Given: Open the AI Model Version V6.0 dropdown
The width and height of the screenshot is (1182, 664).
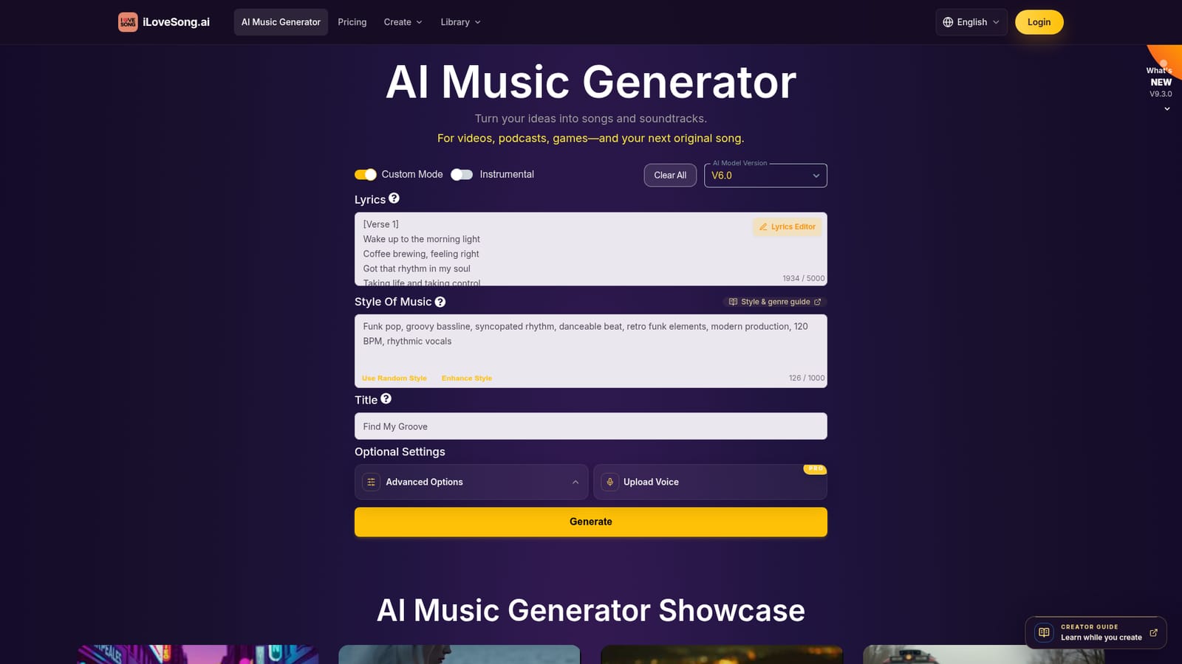Looking at the screenshot, I should coord(765,176).
